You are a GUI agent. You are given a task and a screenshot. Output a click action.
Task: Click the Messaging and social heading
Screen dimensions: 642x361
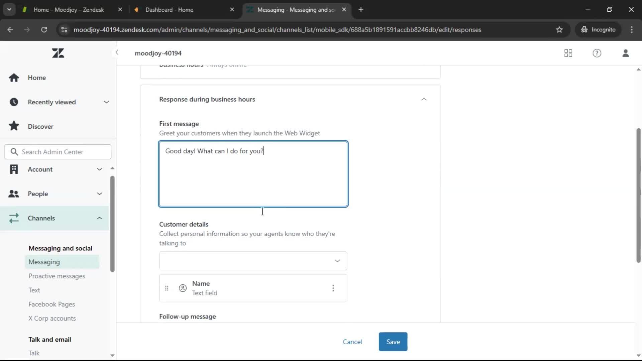point(60,248)
